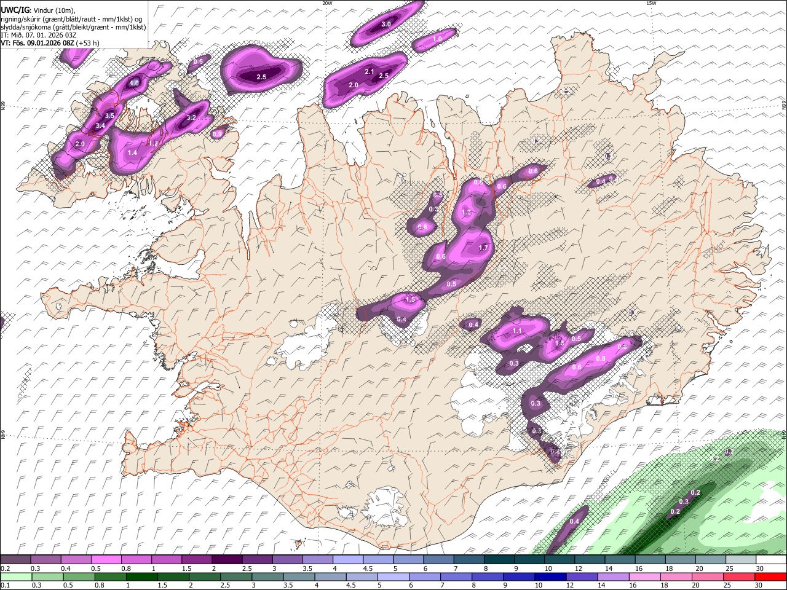The image size is (787, 590).
Task: Click the '1.7' snowfall value on the map
Action: click(x=483, y=248)
